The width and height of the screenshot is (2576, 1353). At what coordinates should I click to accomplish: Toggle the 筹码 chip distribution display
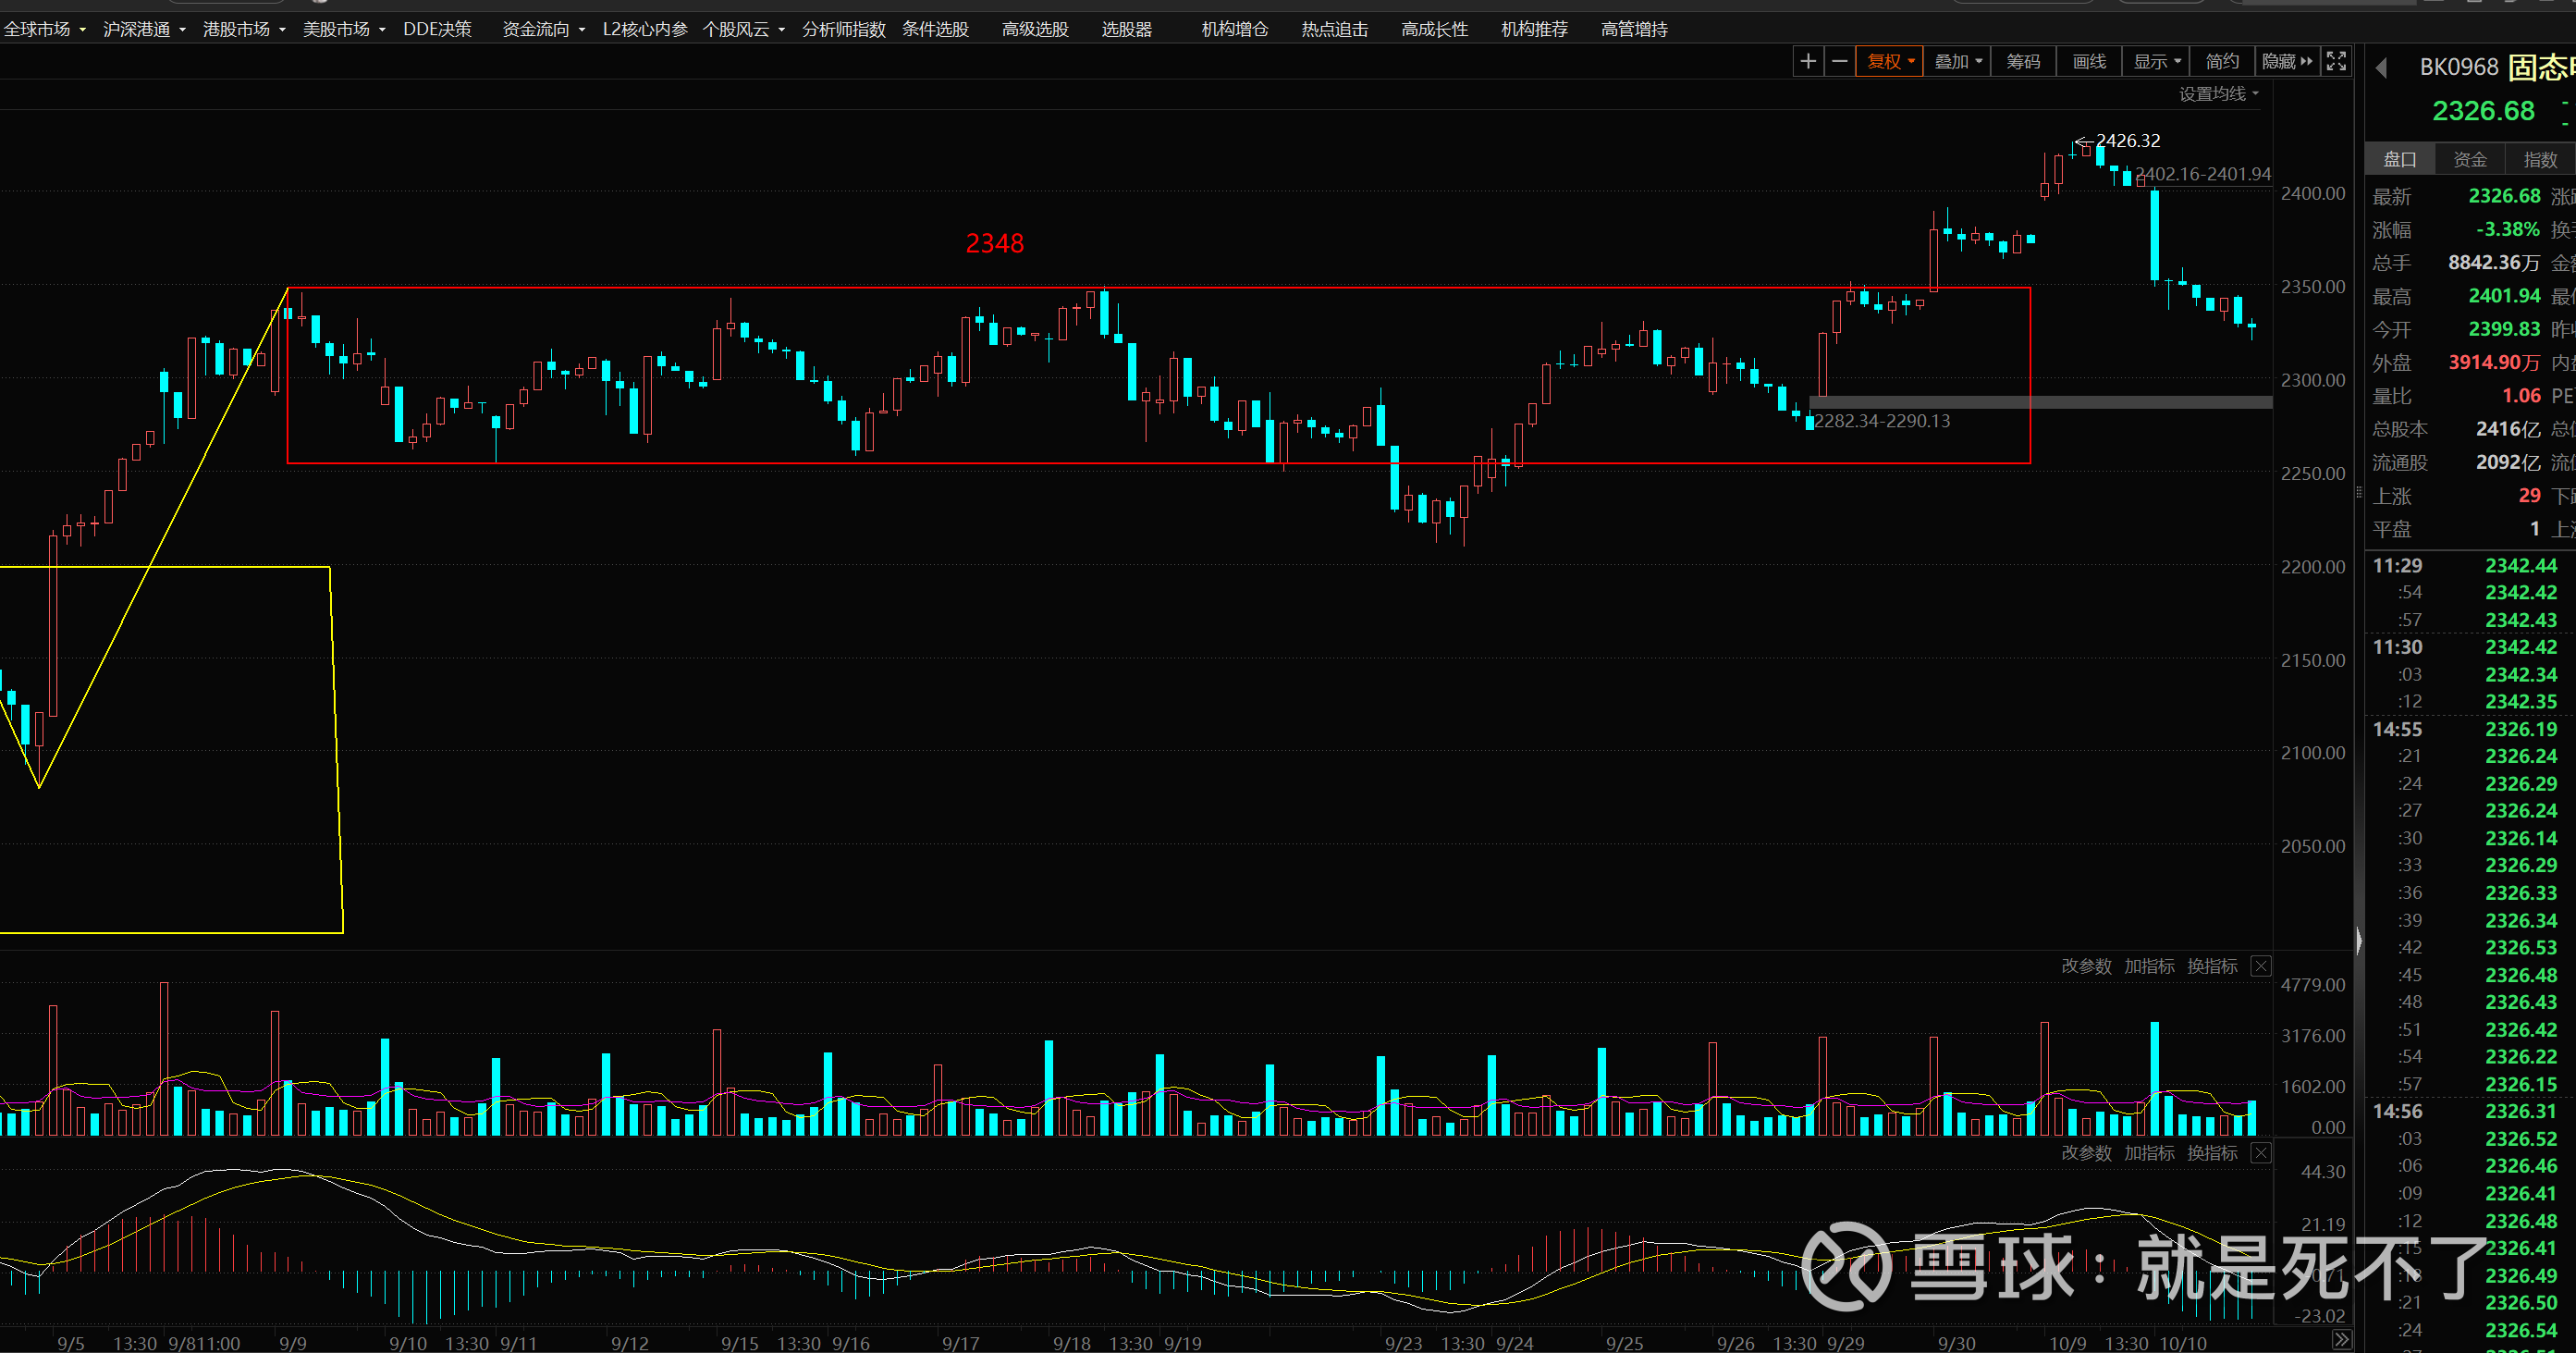[2022, 62]
